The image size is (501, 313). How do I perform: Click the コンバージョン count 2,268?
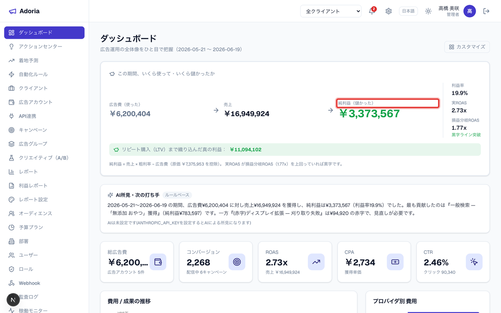click(x=198, y=262)
